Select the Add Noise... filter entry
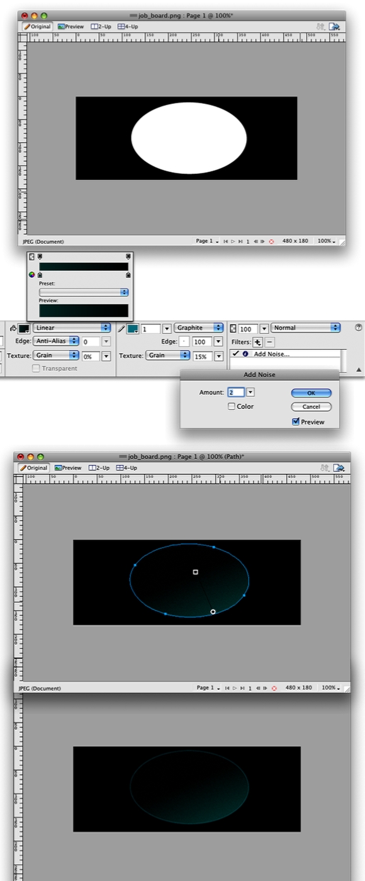This screenshot has width=365, height=881. (272, 354)
